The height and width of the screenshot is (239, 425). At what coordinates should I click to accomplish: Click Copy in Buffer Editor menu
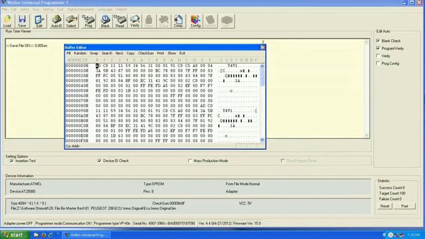tap(130, 53)
